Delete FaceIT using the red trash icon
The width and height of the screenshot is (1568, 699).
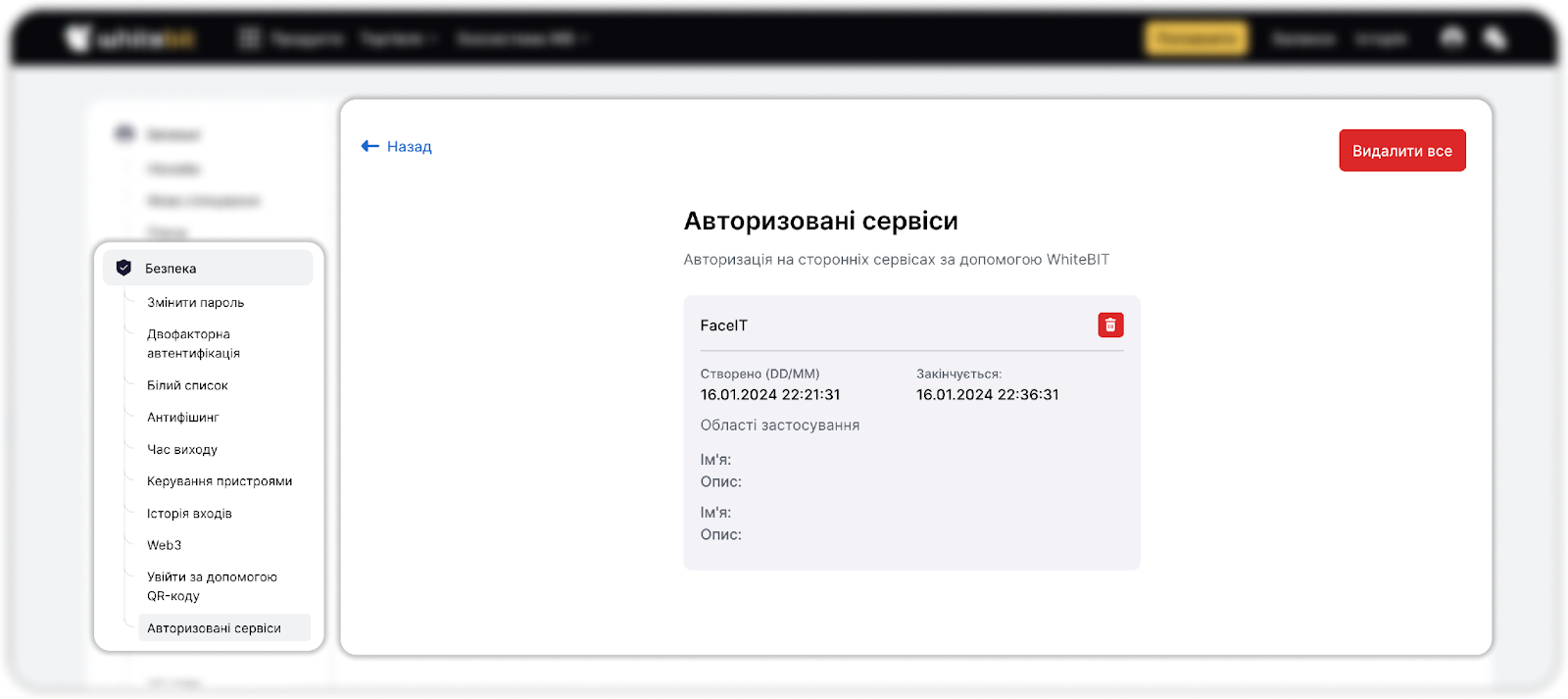click(1109, 325)
